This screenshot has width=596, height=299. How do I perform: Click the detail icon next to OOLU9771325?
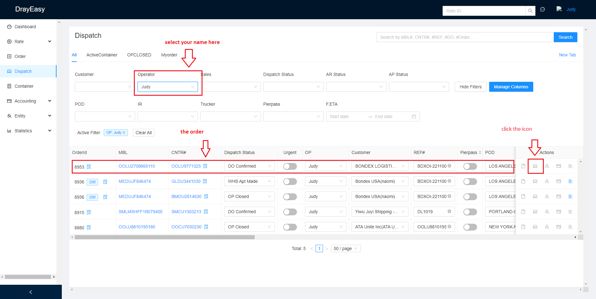(205, 166)
